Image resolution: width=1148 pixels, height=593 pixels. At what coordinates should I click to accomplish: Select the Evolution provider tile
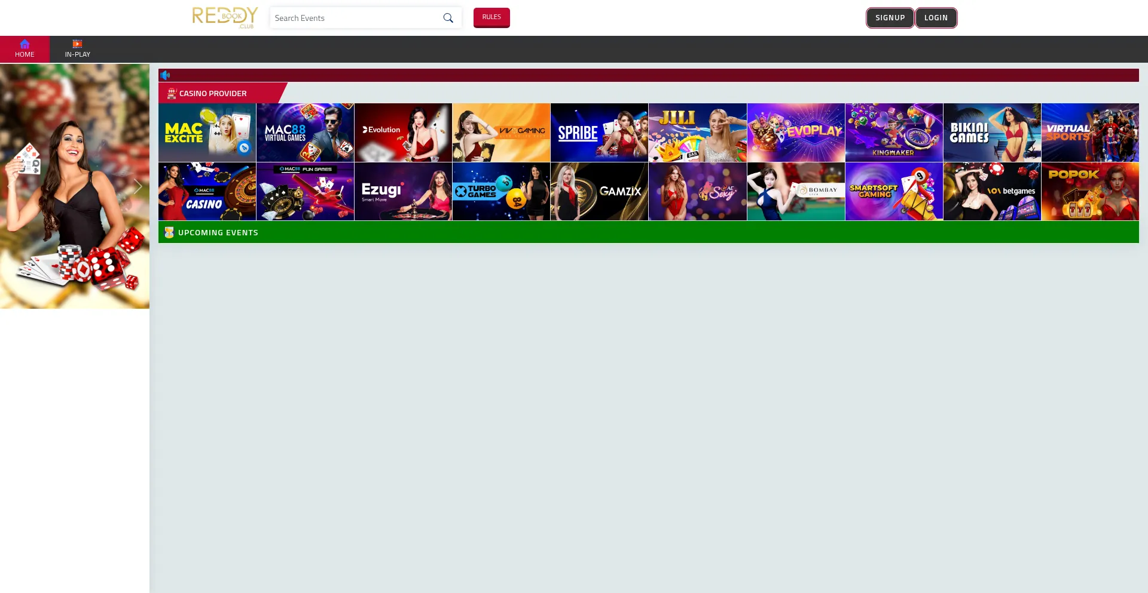pos(403,133)
